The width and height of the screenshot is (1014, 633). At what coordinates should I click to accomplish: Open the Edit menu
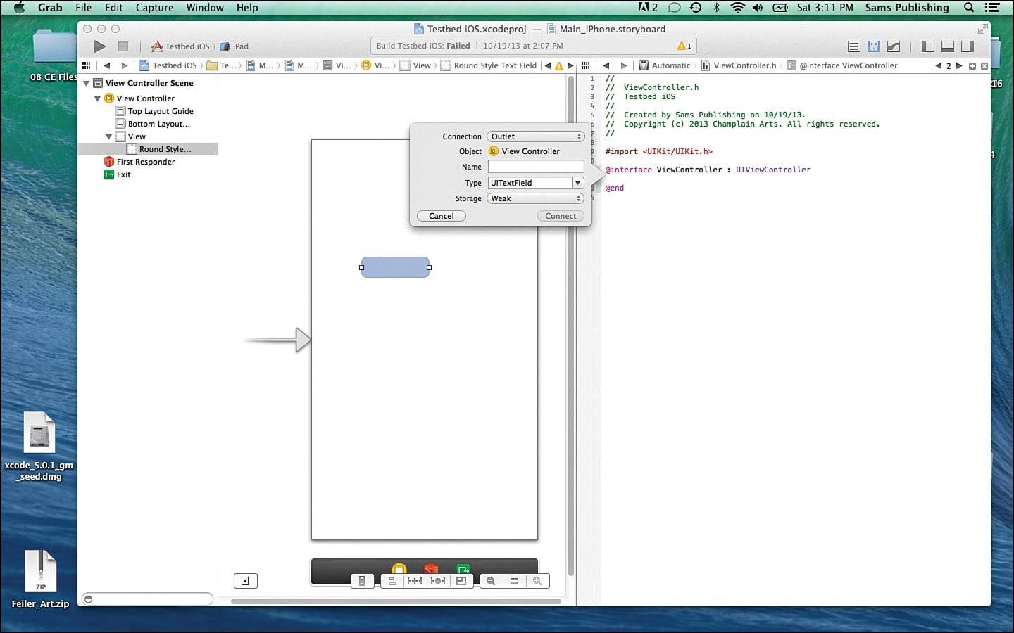(x=114, y=8)
